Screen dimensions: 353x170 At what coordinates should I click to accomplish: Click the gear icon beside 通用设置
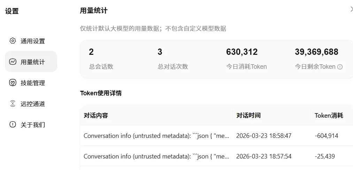[13, 41]
